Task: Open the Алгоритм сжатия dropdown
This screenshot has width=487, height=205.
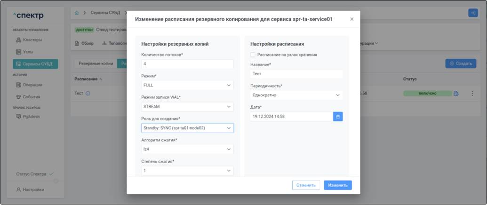Action: click(x=187, y=149)
